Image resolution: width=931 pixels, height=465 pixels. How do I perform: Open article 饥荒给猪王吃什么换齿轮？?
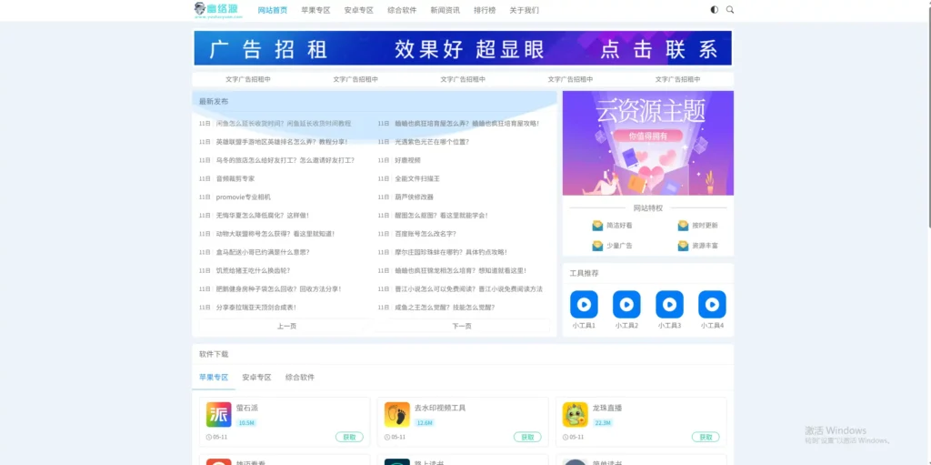[253, 270]
